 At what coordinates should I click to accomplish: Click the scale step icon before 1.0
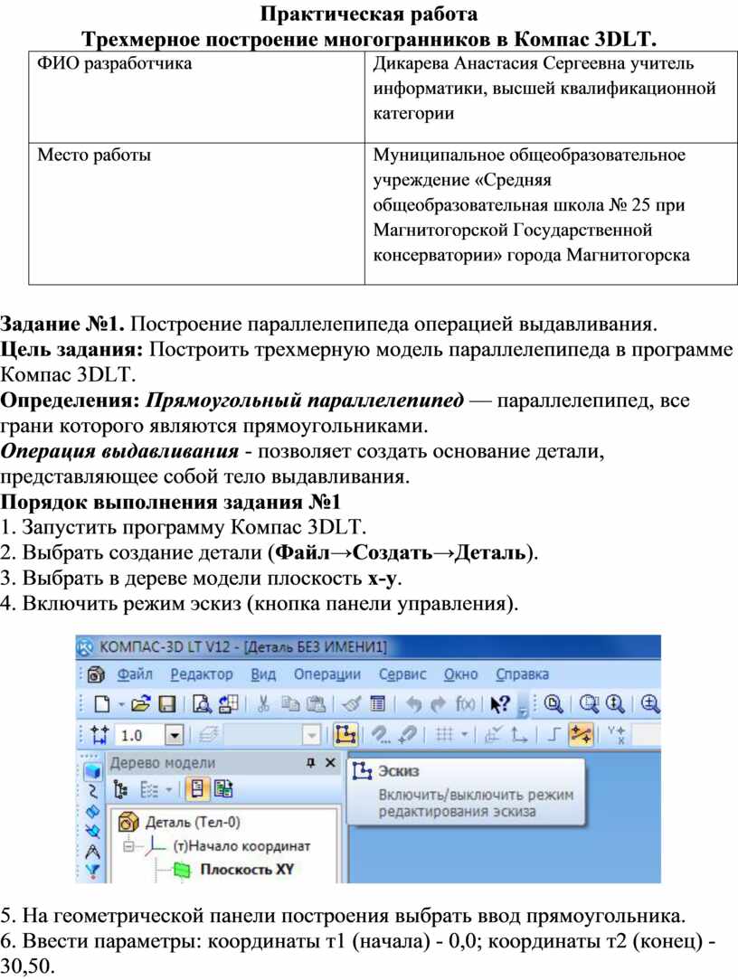100,735
